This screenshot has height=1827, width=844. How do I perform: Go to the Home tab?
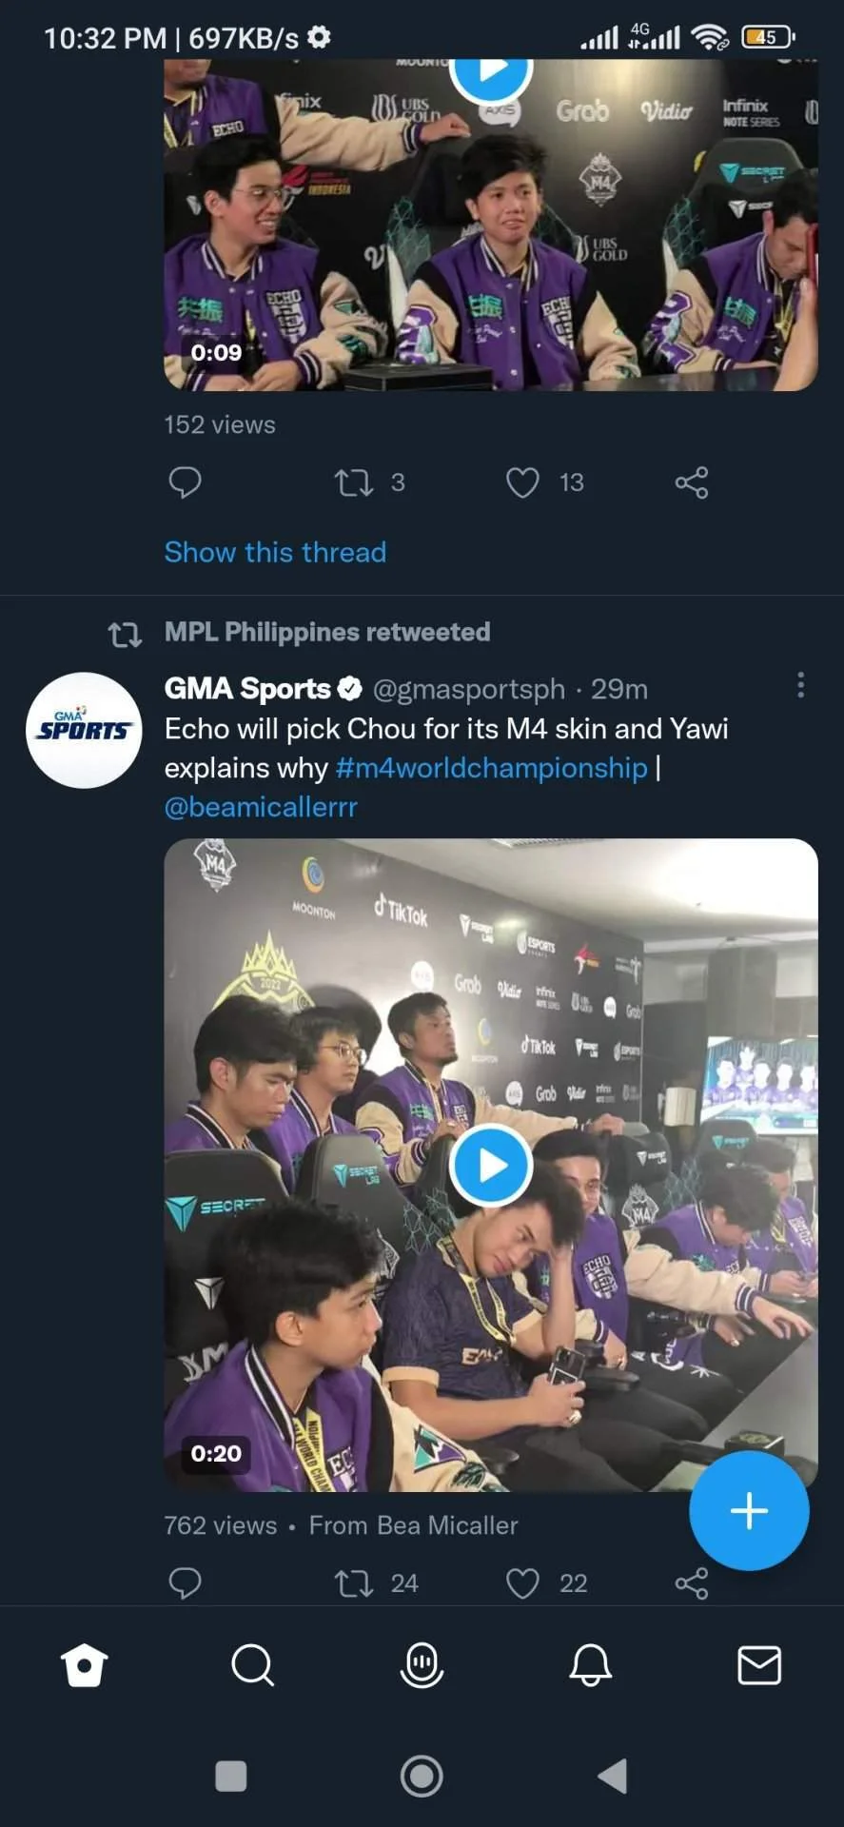(x=84, y=1665)
